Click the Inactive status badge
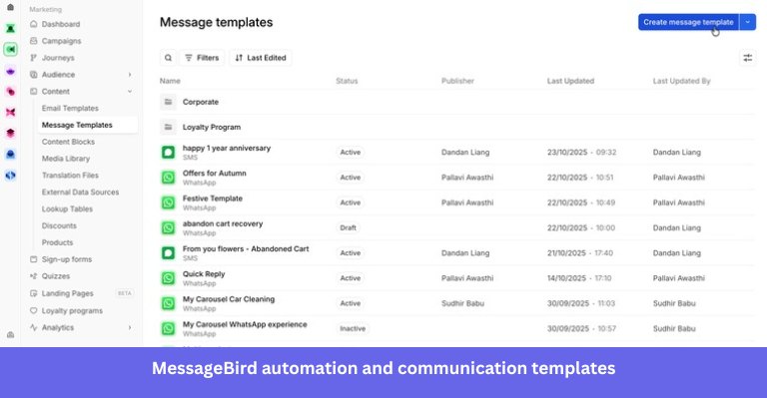 click(353, 328)
